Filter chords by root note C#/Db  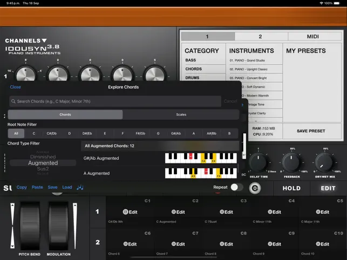[x=52, y=133]
